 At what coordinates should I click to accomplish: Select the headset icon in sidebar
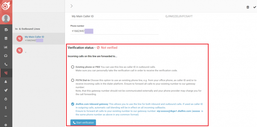[6, 56]
